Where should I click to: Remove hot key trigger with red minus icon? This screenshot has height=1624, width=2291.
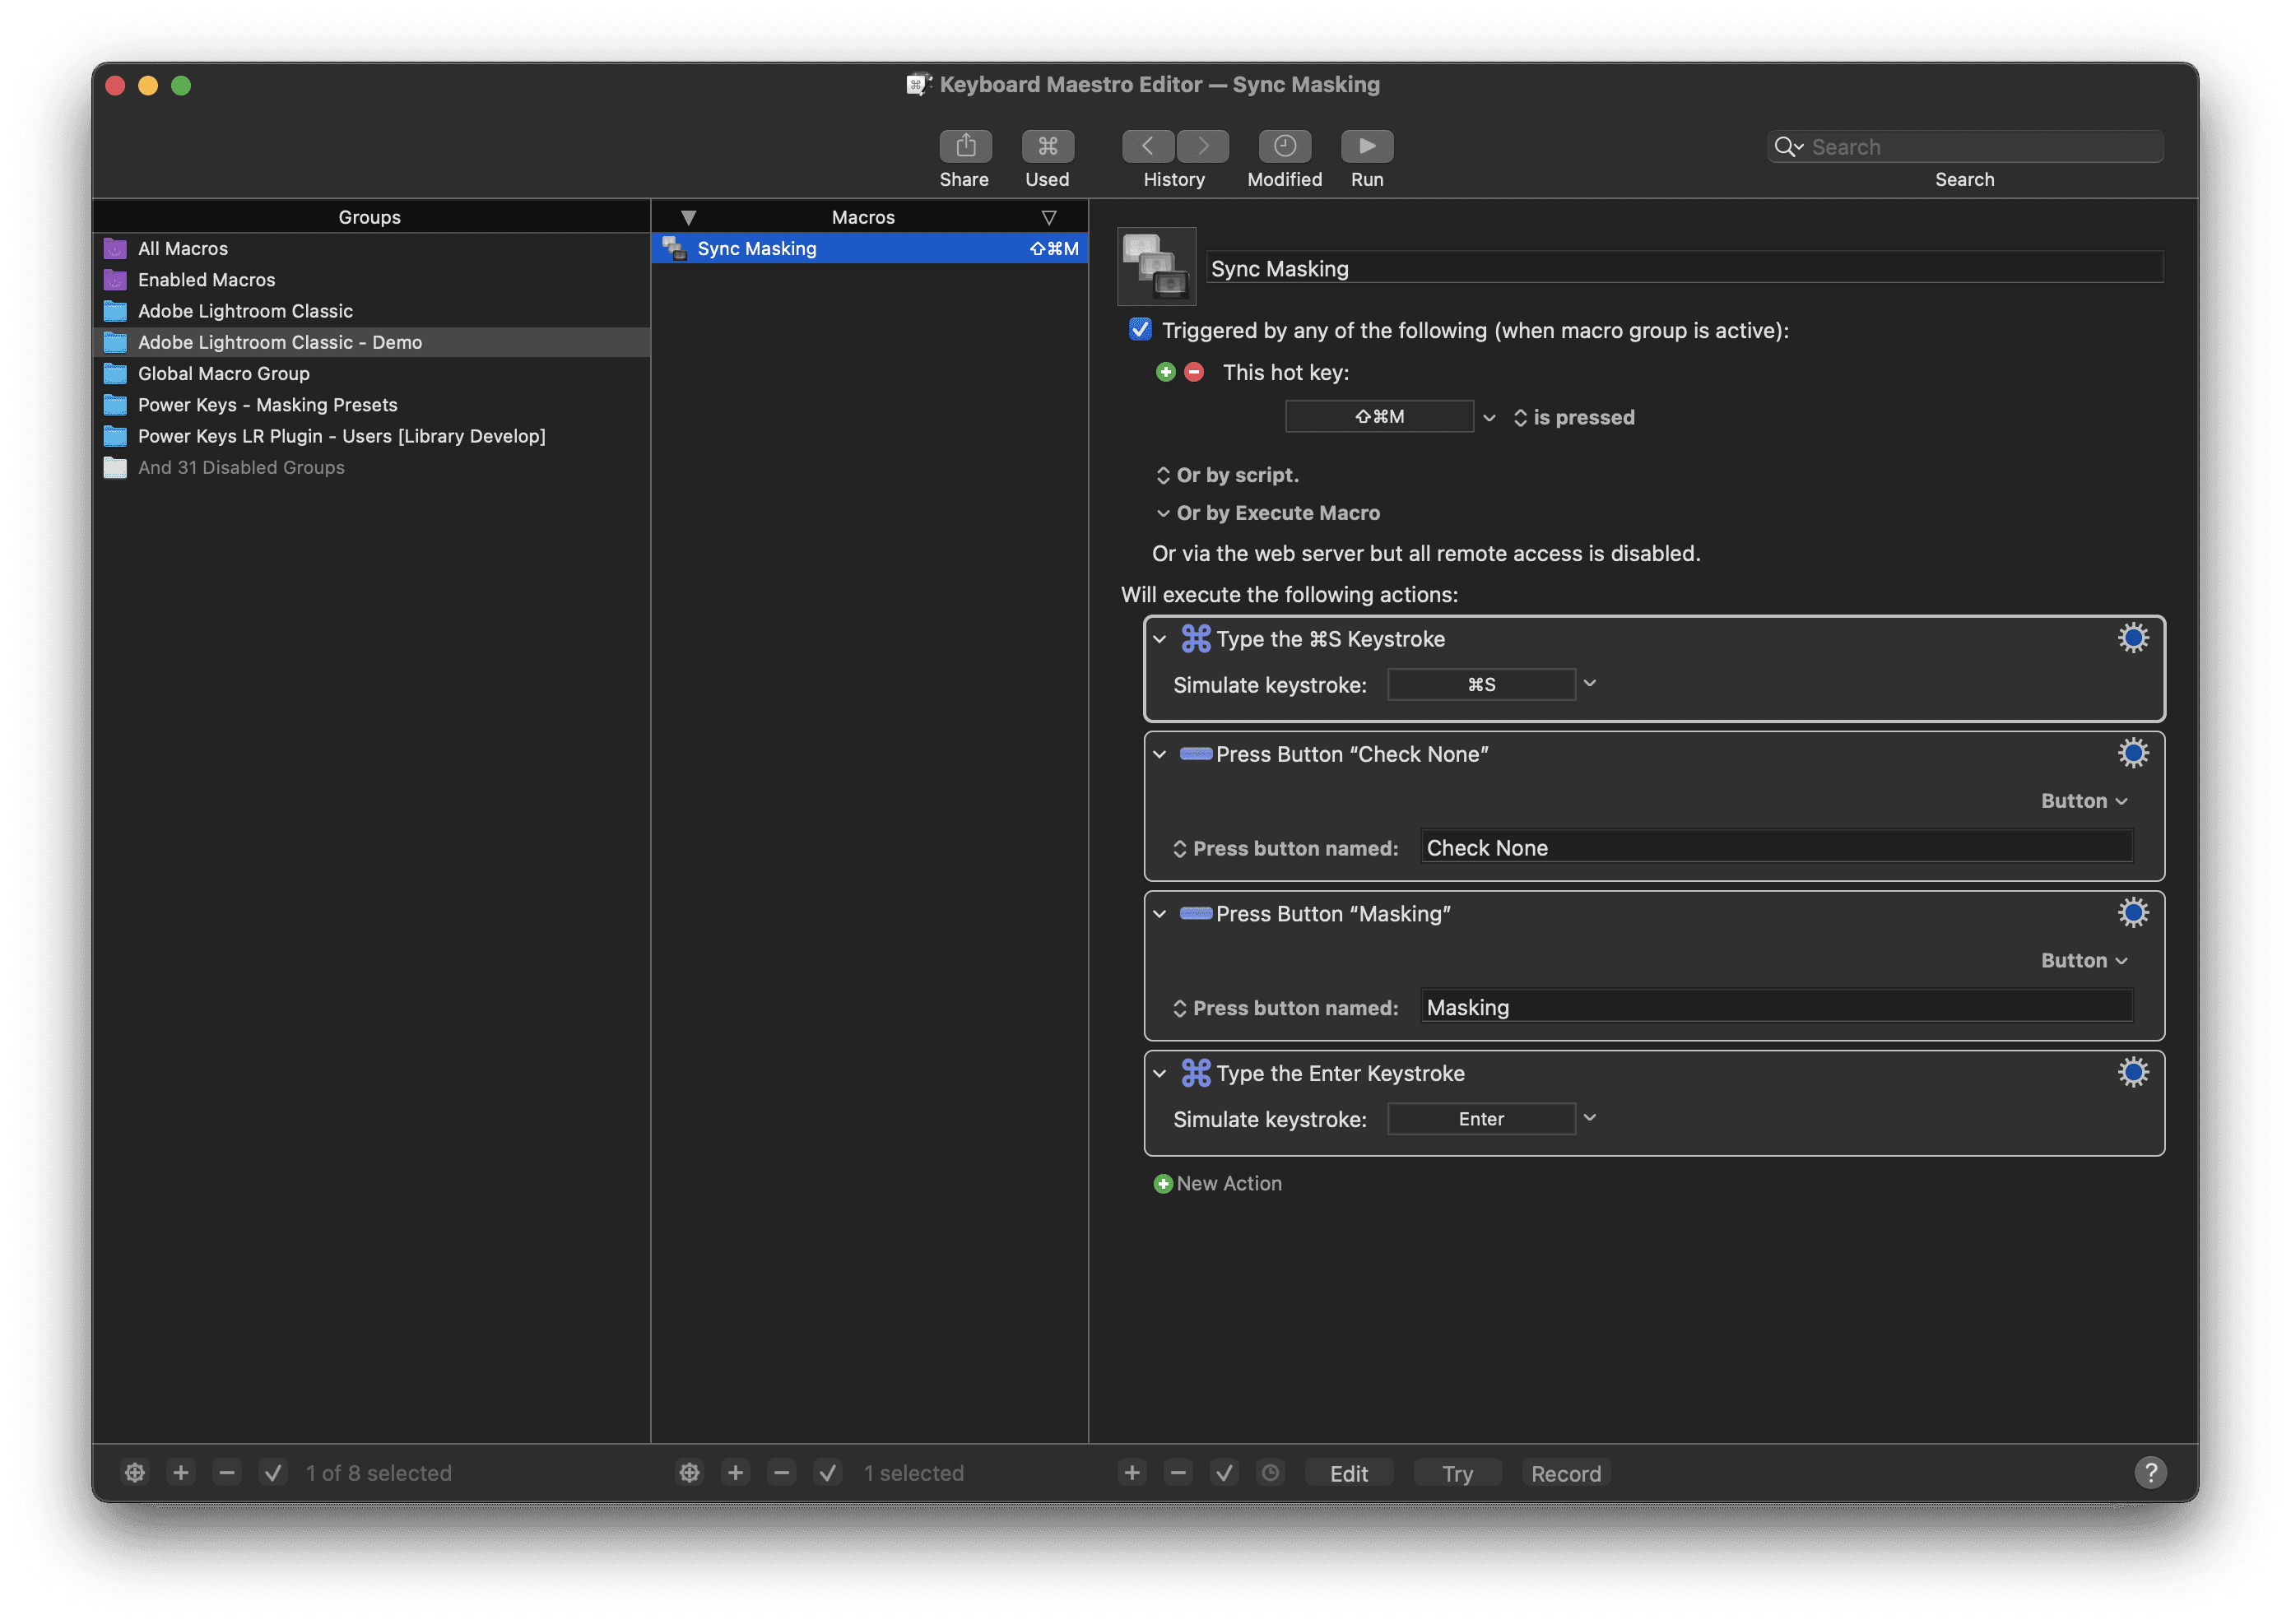[x=1194, y=372]
